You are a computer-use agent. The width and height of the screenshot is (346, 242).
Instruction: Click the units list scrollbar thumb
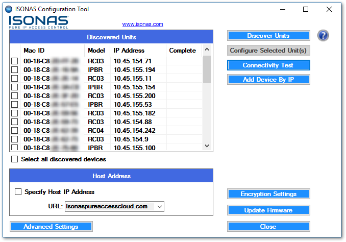pyautogui.click(x=207, y=69)
